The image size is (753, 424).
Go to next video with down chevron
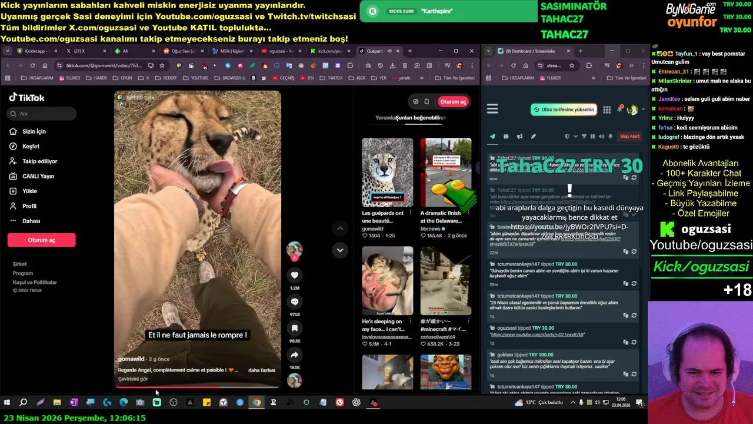[x=339, y=250]
